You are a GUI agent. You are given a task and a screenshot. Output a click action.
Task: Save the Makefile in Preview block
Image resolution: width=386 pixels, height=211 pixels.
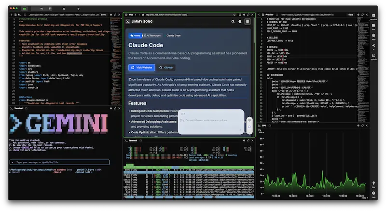(351, 15)
